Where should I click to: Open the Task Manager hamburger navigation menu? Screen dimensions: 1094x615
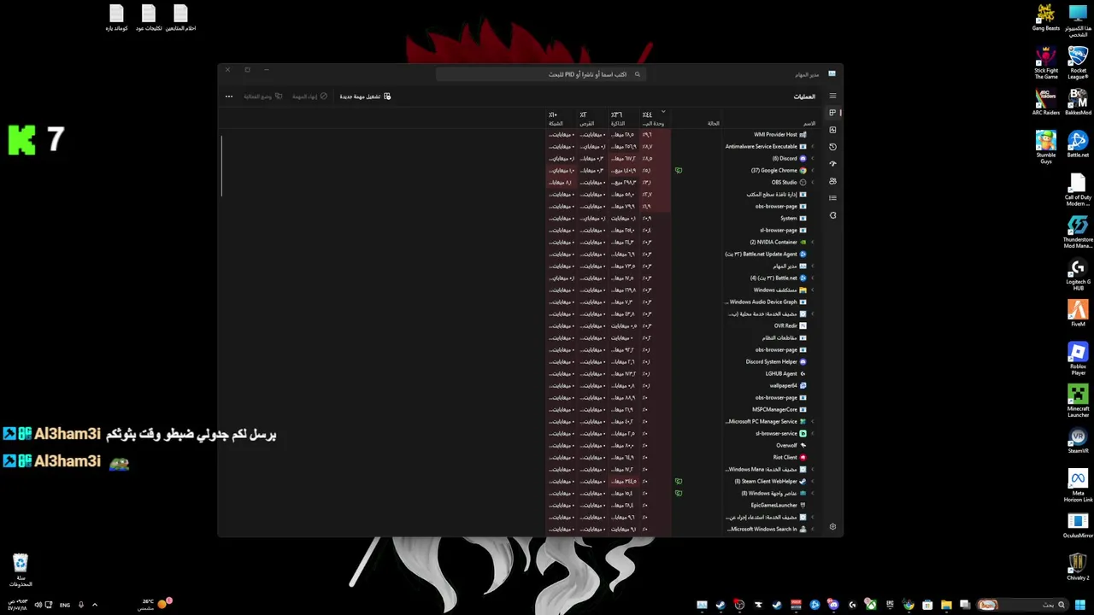pos(832,96)
